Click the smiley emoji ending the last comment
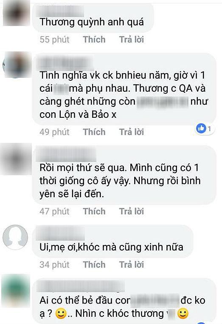This screenshot has width=222, height=324. coord(183,313)
